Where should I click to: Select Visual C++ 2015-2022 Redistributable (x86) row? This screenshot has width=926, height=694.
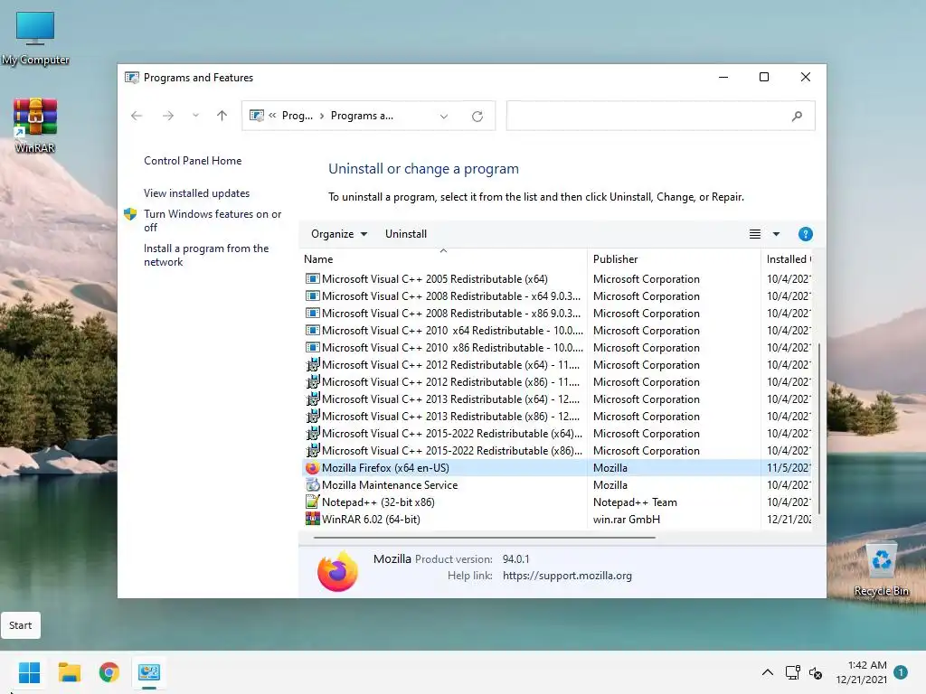click(443, 450)
